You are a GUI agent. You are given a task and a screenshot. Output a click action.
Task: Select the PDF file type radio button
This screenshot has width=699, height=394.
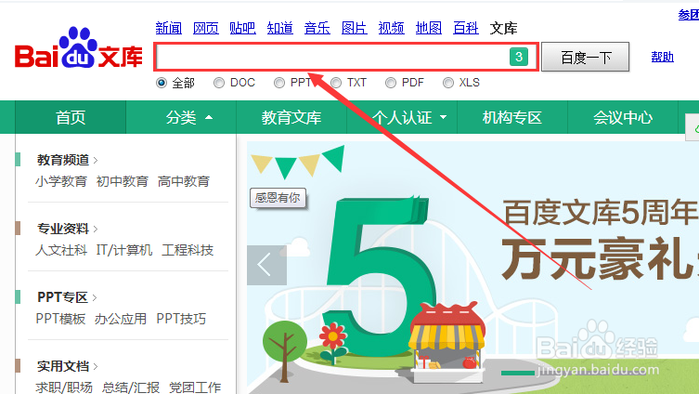coord(391,83)
